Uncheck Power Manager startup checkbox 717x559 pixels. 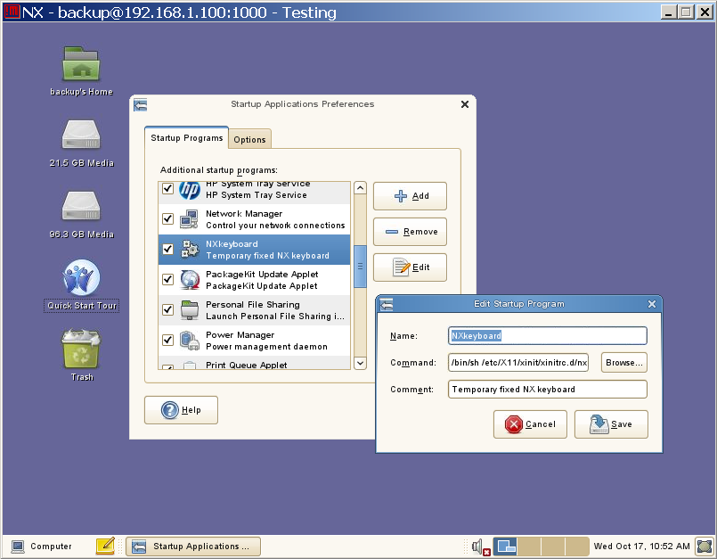167,340
